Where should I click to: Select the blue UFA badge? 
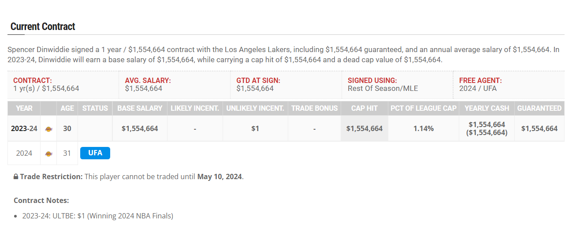[x=95, y=153]
